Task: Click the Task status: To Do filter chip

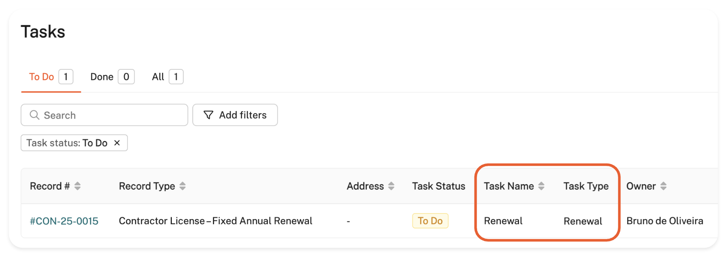Action: click(x=67, y=143)
